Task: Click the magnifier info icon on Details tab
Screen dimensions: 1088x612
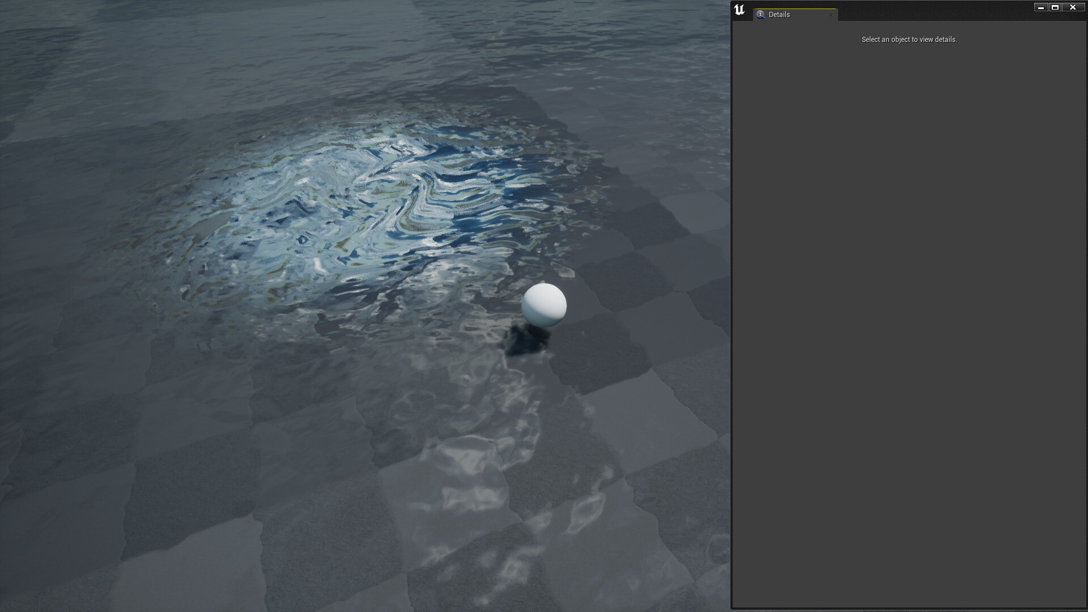Action: pyautogui.click(x=760, y=14)
